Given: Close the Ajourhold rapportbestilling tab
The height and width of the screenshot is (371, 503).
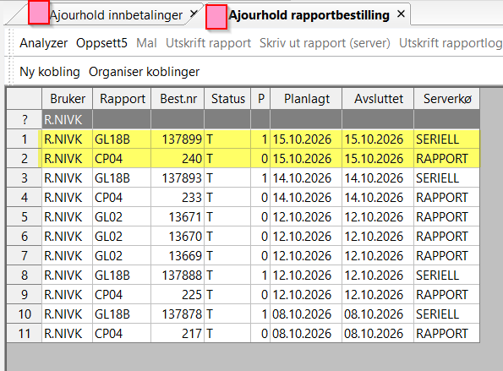Looking at the screenshot, I should pos(401,14).
